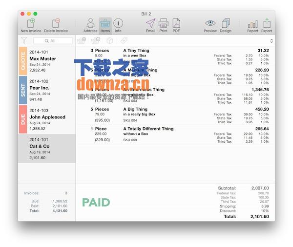
Task: Click the orange QUOTE status label
Action: pos(23,61)
